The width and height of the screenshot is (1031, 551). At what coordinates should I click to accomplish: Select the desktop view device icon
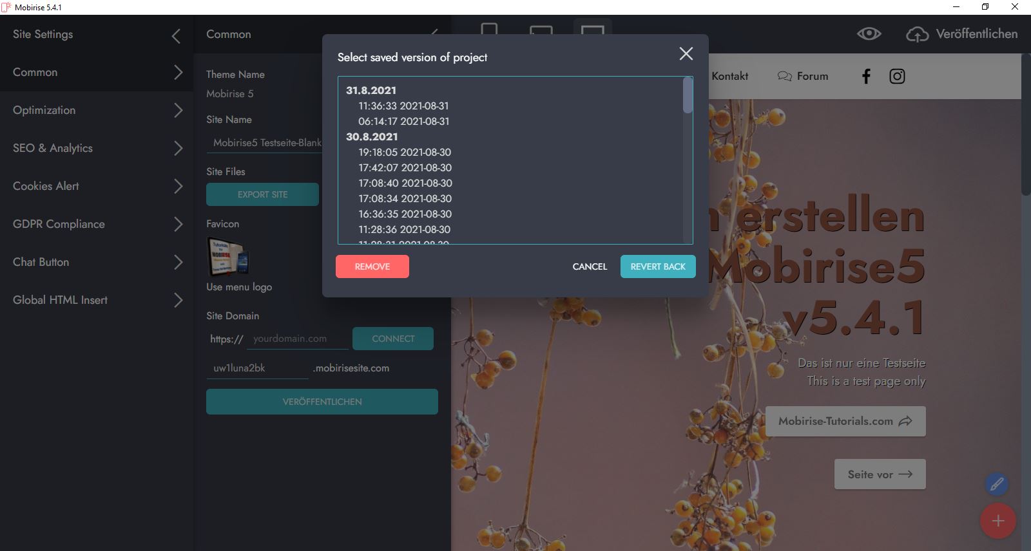[x=592, y=30]
